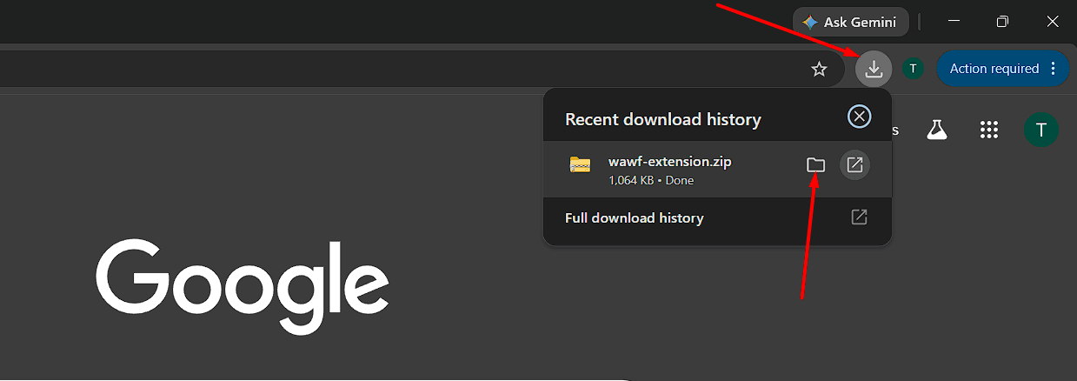This screenshot has height=381, width=1077.
Task: Click the wawf-extension.zip file icon
Action: (580, 164)
